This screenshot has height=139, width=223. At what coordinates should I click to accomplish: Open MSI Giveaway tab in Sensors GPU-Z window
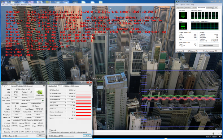(x=75, y=86)
